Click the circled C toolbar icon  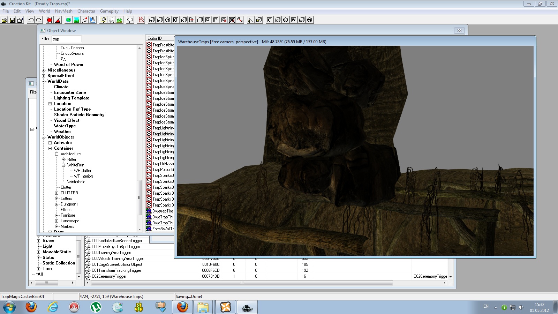pyautogui.click(x=285, y=20)
